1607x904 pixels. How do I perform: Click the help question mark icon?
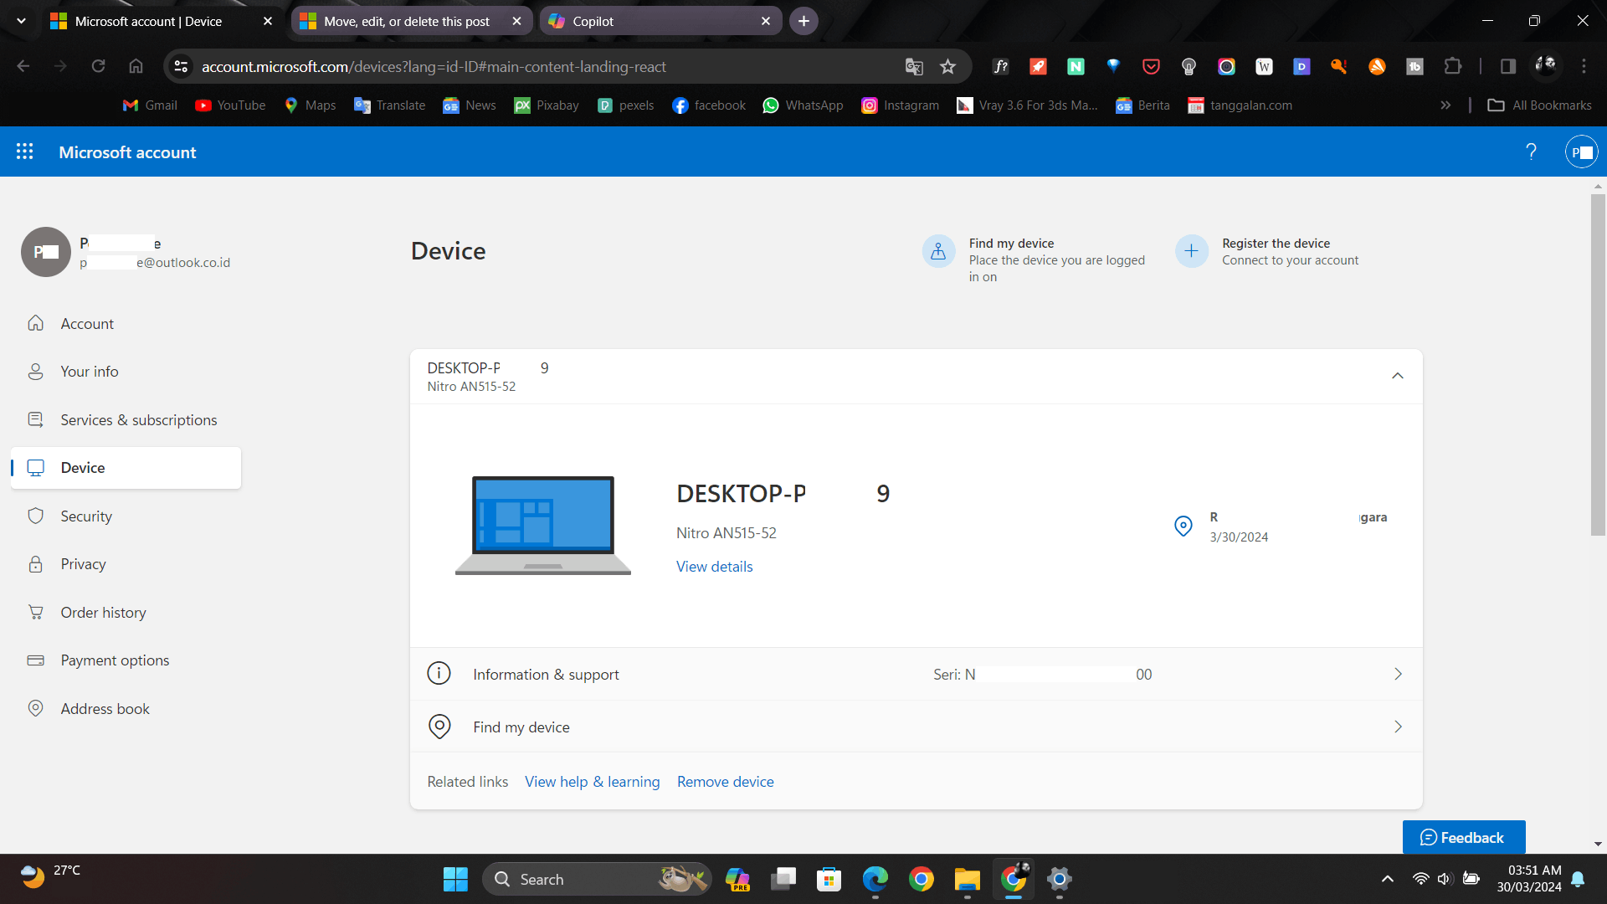pos(1531,152)
